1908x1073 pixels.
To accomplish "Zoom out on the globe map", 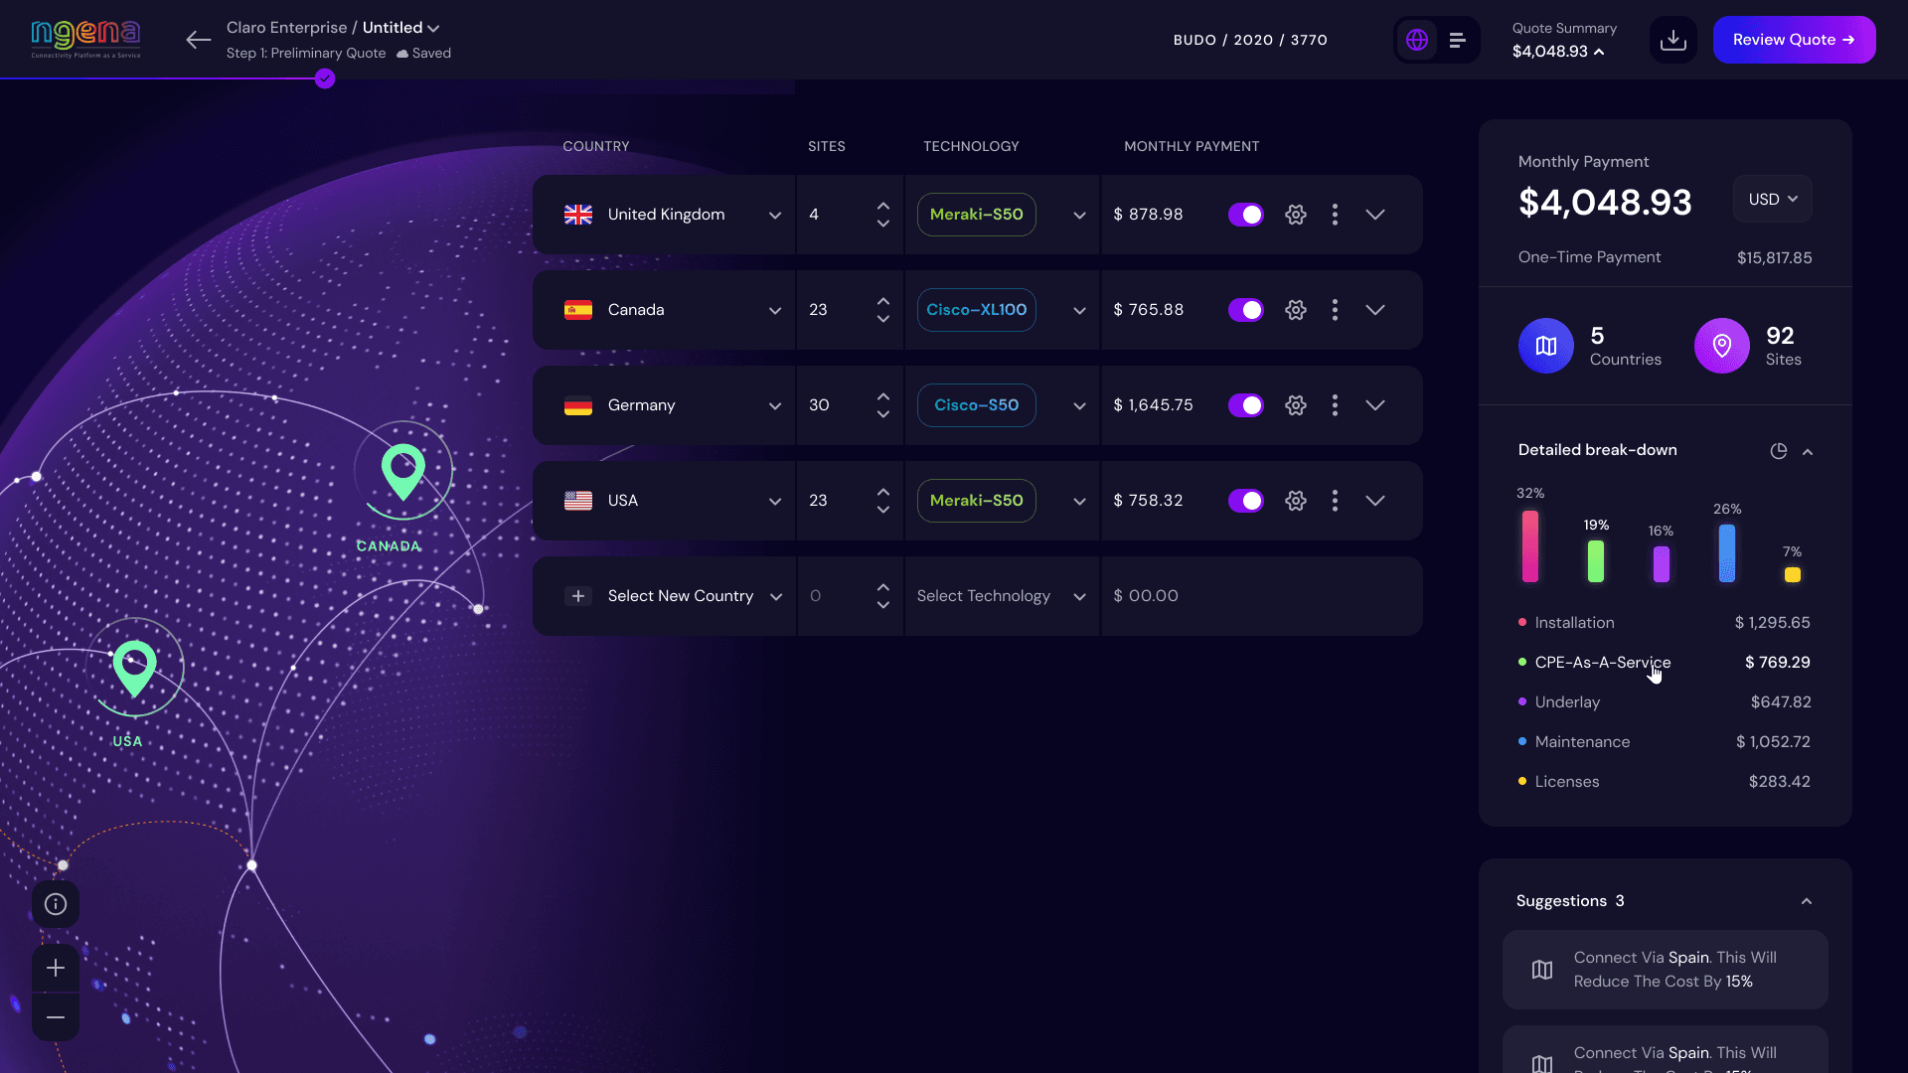I will click(56, 1017).
